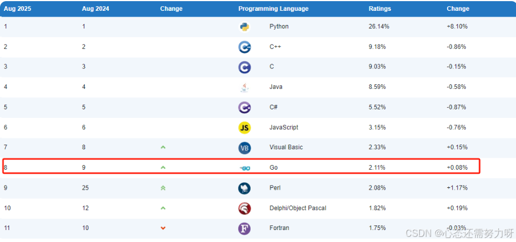
Task: Click the Perl camel icon
Action: coord(244,188)
